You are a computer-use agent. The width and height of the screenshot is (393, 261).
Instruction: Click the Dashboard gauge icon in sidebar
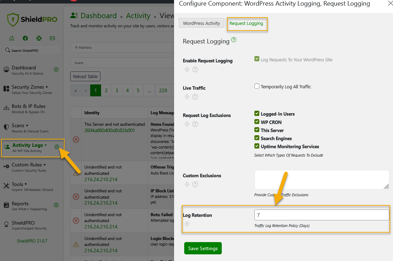[x=6, y=70]
